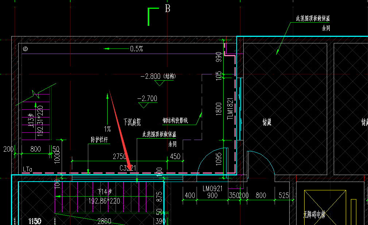368x225 pixels.
Task: Click the 下14步 stair text
Action: tap(105, 192)
